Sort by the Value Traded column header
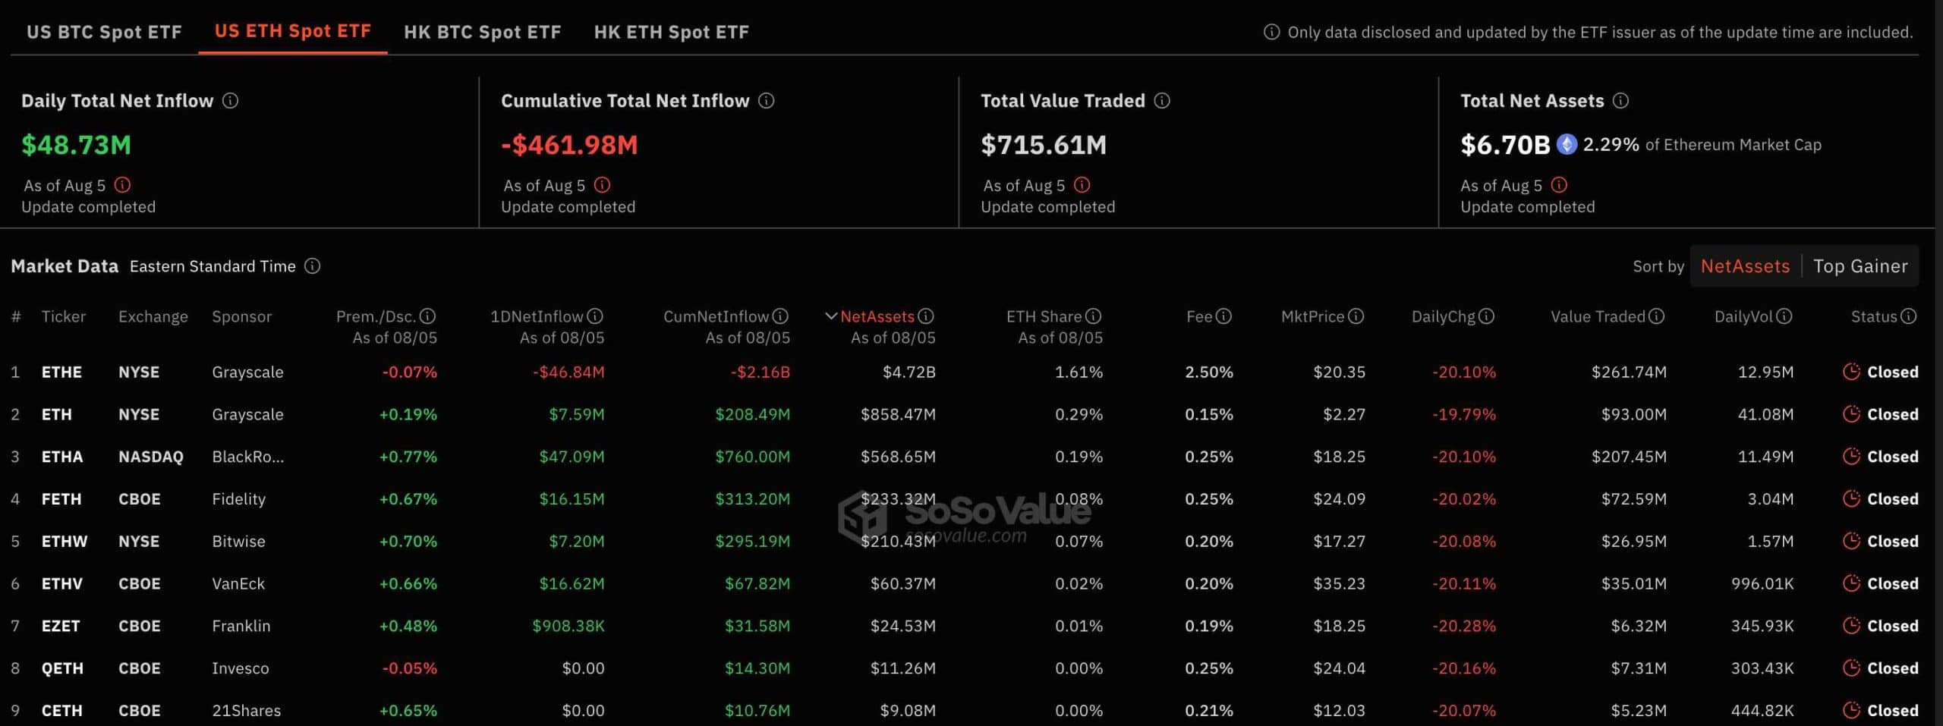 click(x=1598, y=316)
